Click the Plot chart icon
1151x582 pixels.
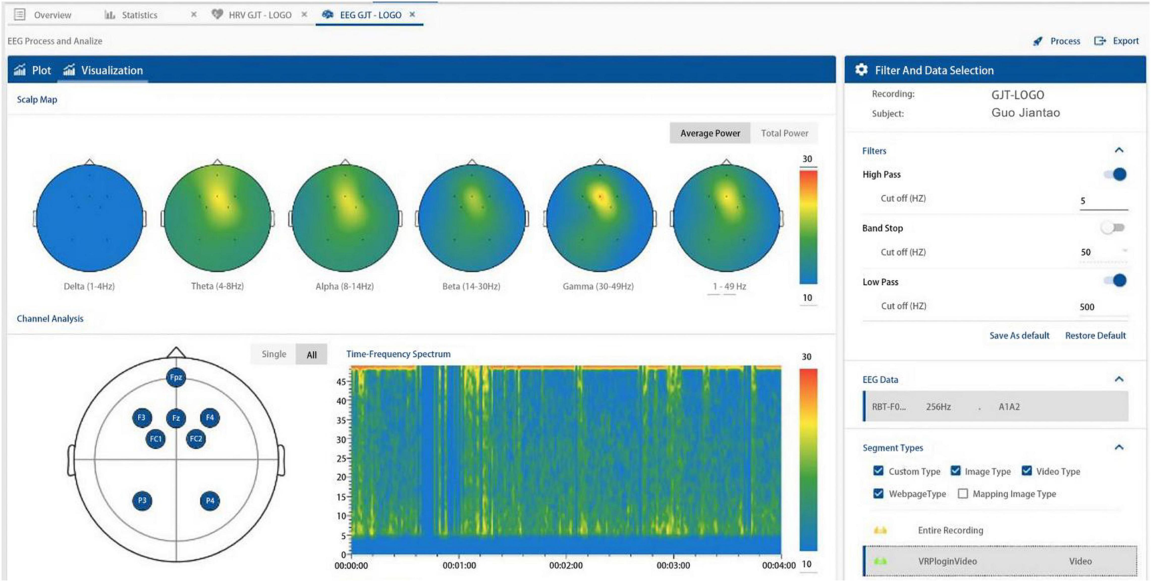(x=20, y=70)
